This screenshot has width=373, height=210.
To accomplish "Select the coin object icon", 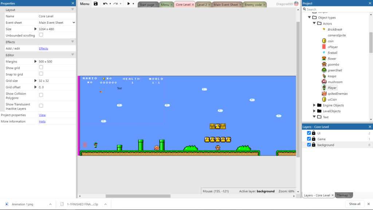I will coord(324,41).
